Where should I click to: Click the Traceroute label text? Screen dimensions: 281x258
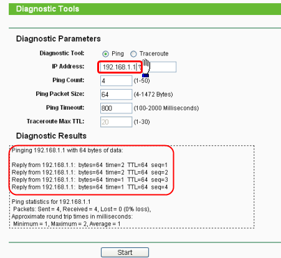coord(154,54)
